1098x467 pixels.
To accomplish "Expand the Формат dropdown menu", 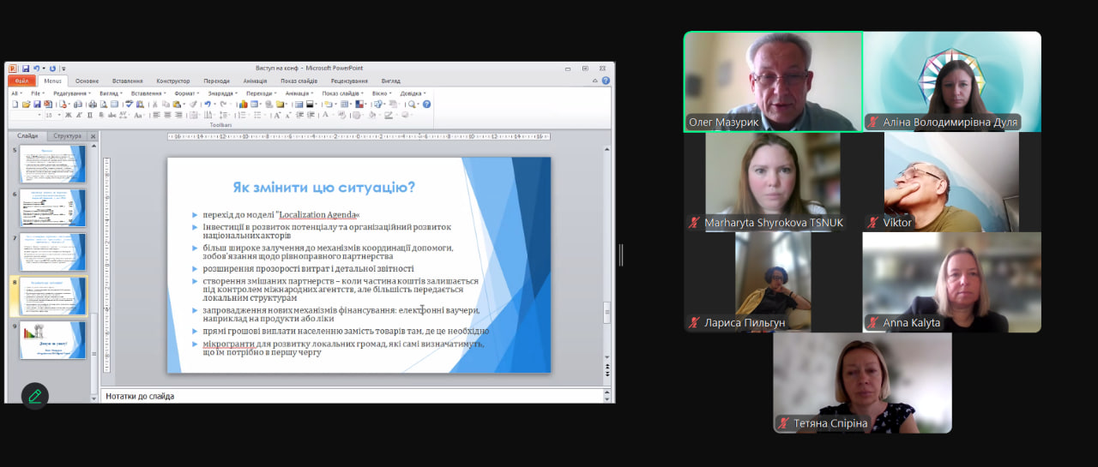I will coord(186,93).
